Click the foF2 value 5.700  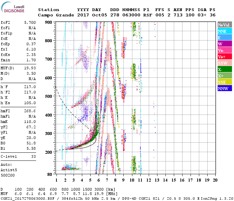30,22
